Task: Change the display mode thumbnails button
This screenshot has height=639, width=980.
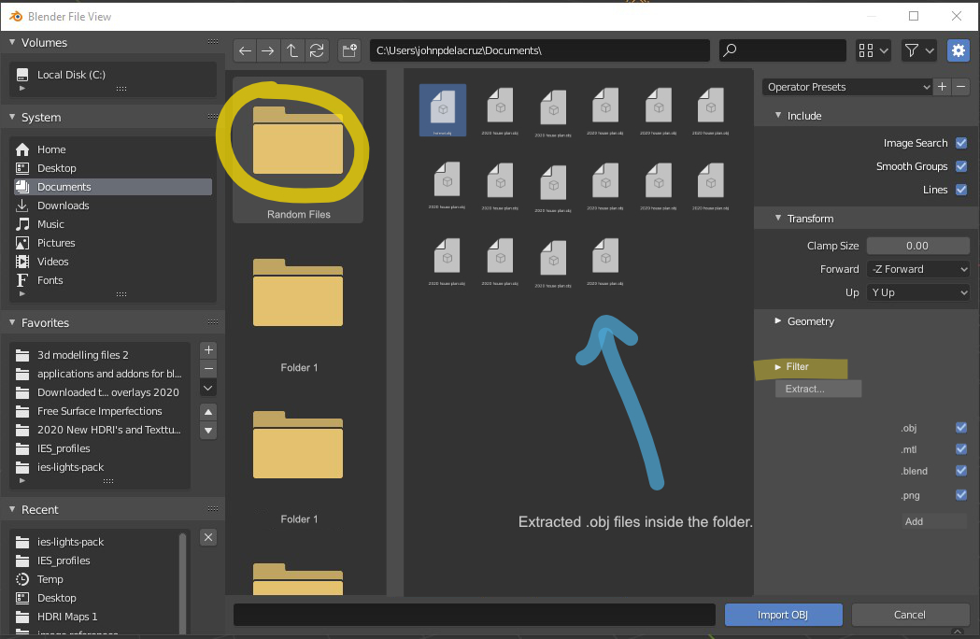Action: 873,50
